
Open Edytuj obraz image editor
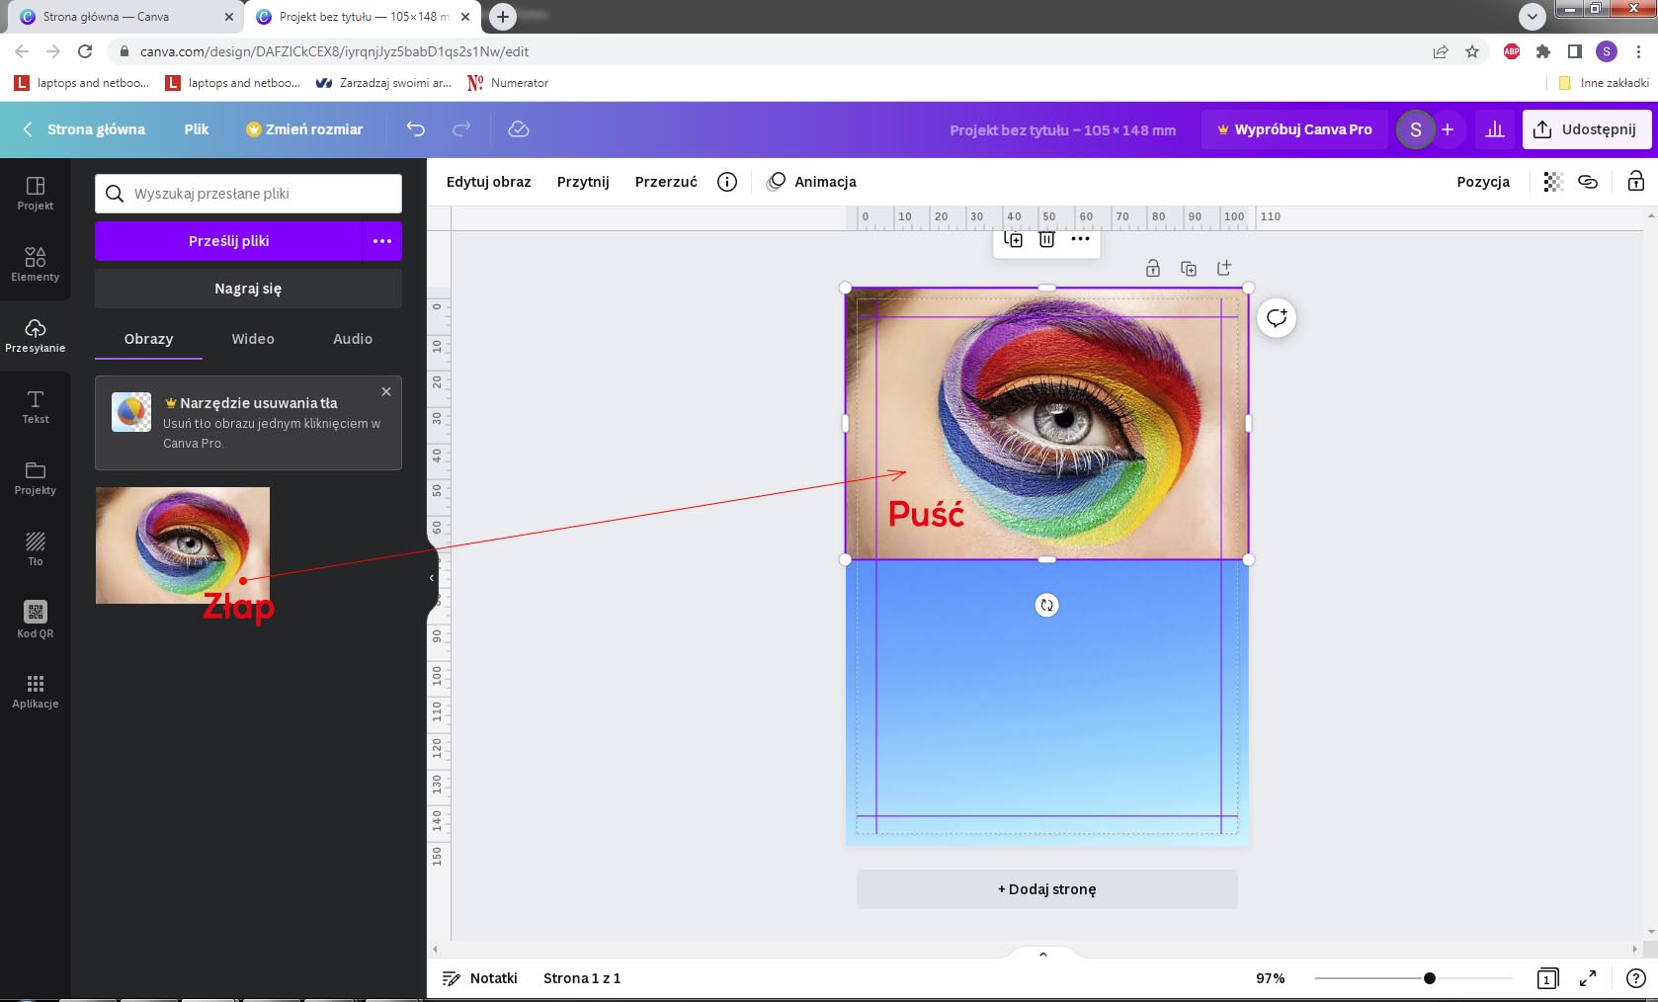click(x=489, y=182)
